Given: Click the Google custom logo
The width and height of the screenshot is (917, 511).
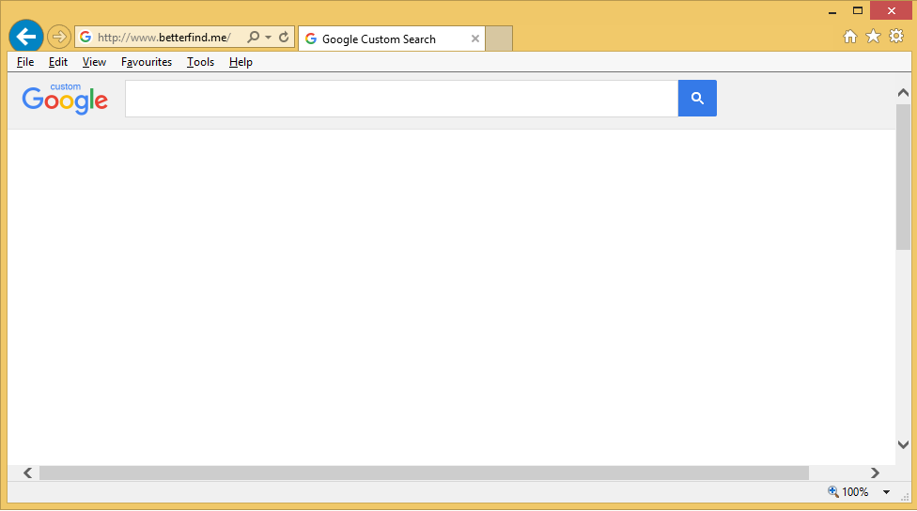Looking at the screenshot, I should [x=65, y=99].
